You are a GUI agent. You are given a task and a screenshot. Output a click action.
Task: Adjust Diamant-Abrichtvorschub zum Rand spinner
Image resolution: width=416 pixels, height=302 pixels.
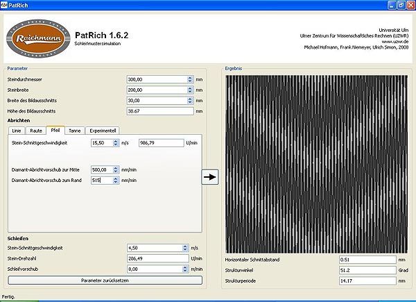coord(114,180)
